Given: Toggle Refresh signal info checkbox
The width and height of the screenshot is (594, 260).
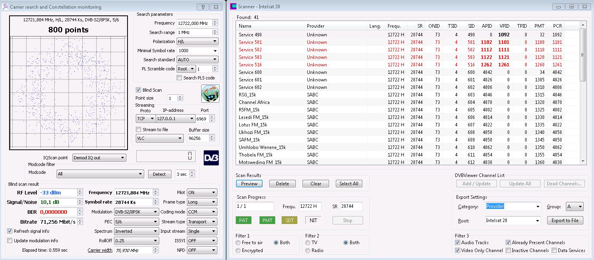Looking at the screenshot, I should click(x=10, y=231).
